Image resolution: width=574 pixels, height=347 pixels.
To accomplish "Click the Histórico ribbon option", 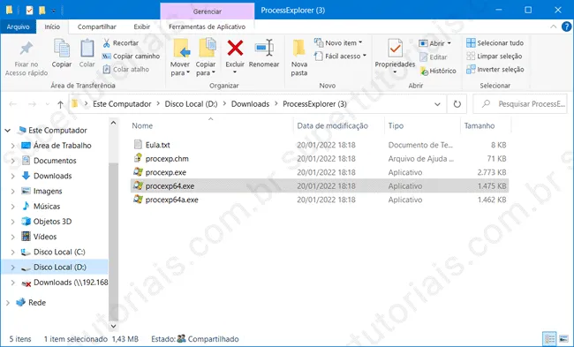I will click(438, 71).
